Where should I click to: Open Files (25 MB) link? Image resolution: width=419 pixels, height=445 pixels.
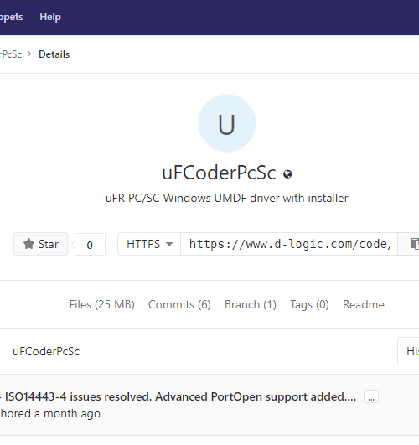click(x=101, y=304)
